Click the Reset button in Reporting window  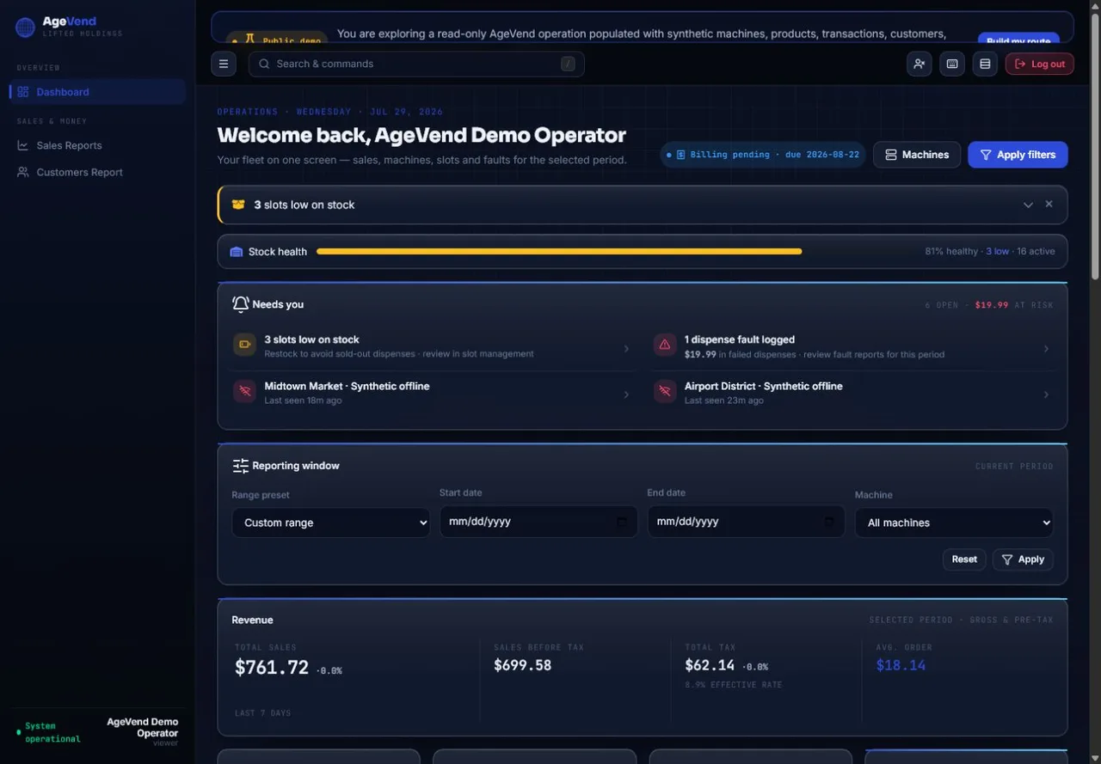[x=964, y=559]
